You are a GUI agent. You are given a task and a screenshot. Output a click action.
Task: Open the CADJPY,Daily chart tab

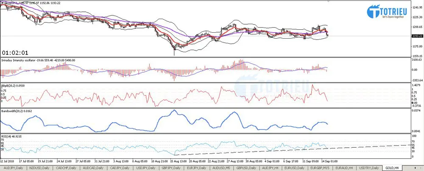120,168
